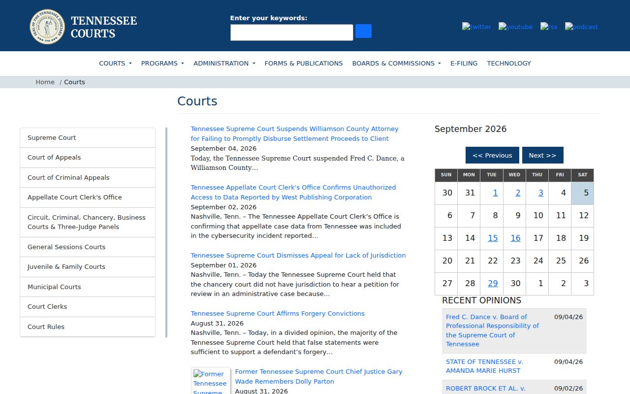Open Court Rules sidebar item
The image size is (630, 394).
coord(88,327)
